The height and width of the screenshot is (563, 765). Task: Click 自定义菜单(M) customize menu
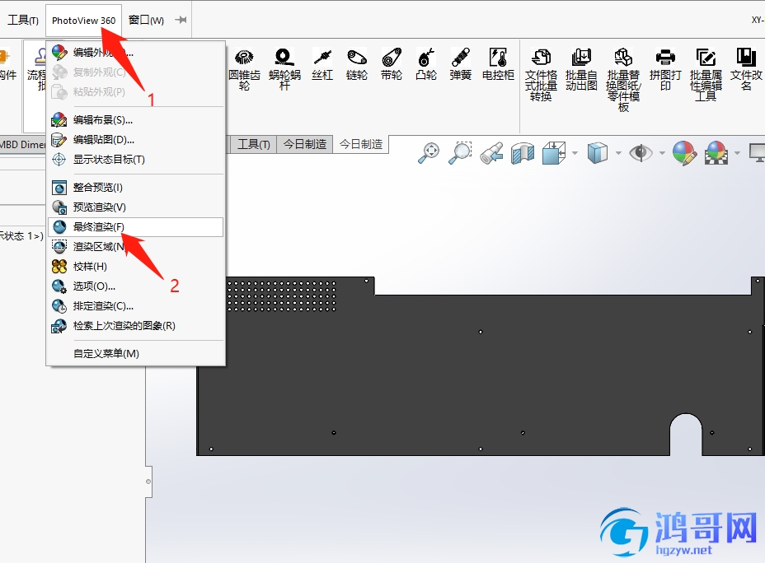click(136, 354)
